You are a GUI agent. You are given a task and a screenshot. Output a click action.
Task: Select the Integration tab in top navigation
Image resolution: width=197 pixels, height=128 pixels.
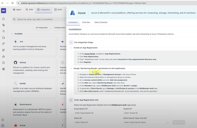click(44, 10)
